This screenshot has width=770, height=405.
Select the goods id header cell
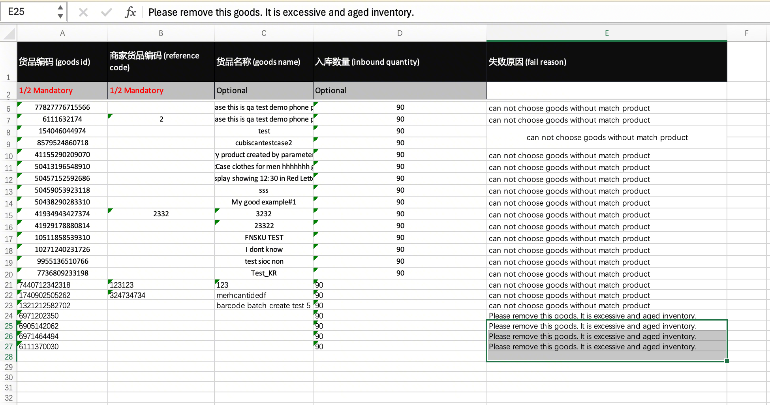click(x=62, y=62)
